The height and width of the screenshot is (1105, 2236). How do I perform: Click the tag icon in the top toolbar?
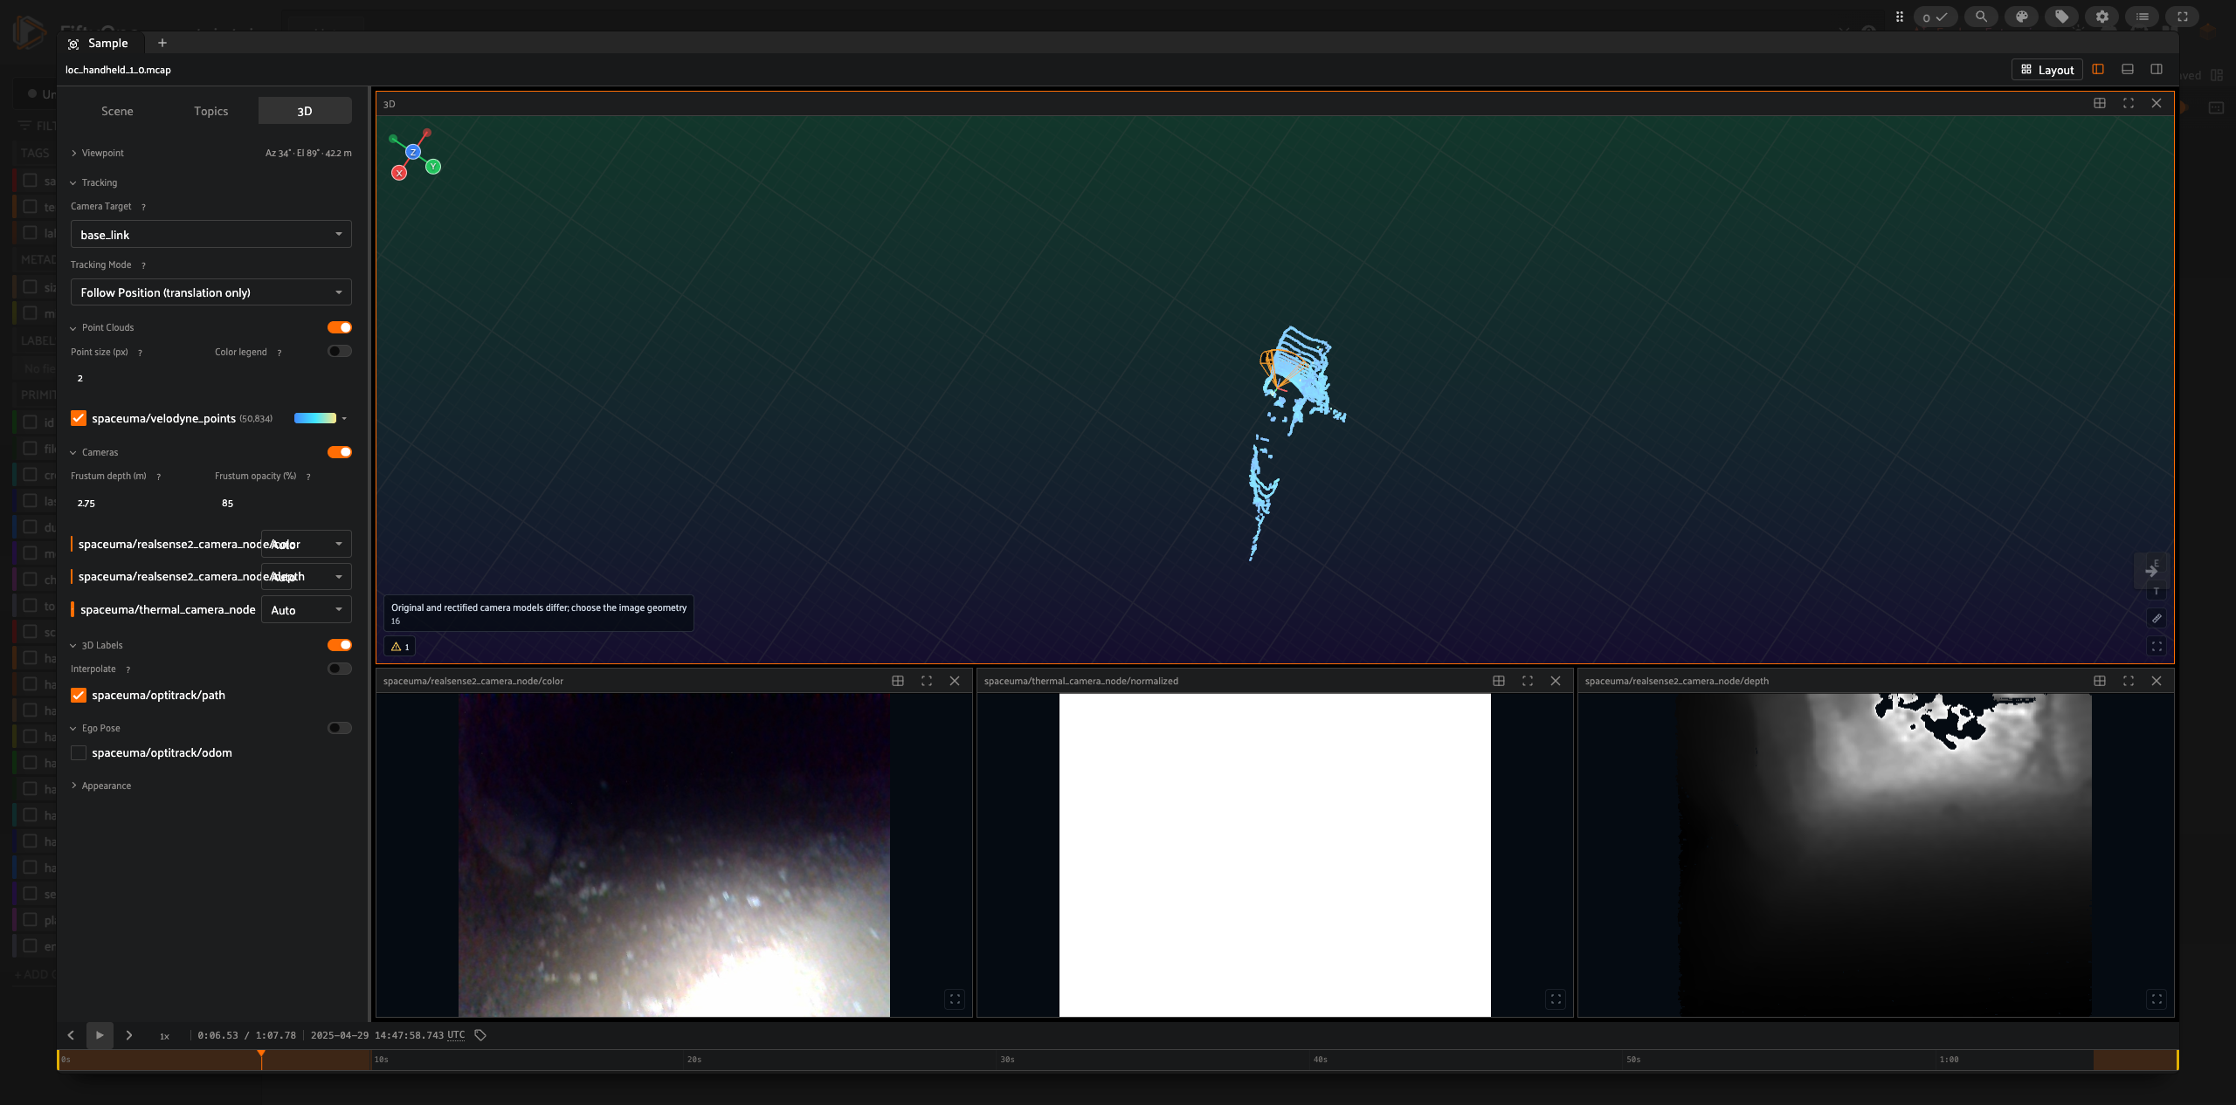[2061, 17]
